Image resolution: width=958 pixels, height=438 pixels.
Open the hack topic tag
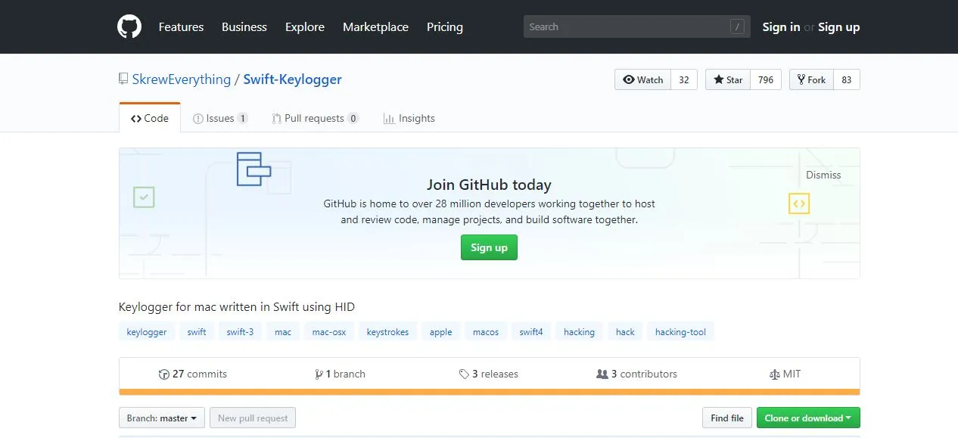pyautogui.click(x=625, y=331)
